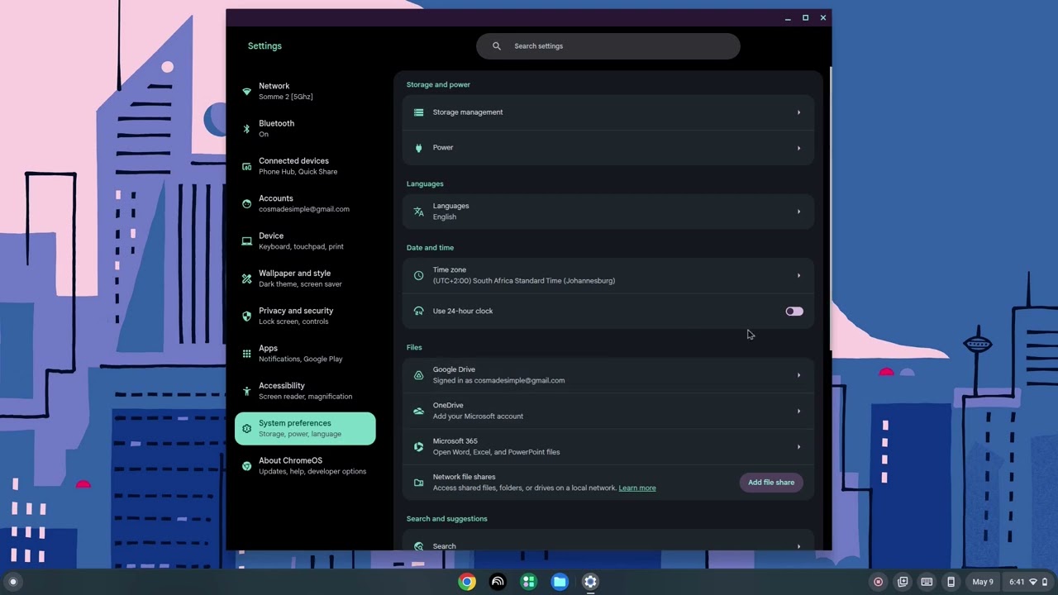1058x595 pixels.
Task: Expand the Time zone row arrow
Action: point(798,275)
